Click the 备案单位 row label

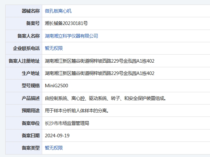31,123
